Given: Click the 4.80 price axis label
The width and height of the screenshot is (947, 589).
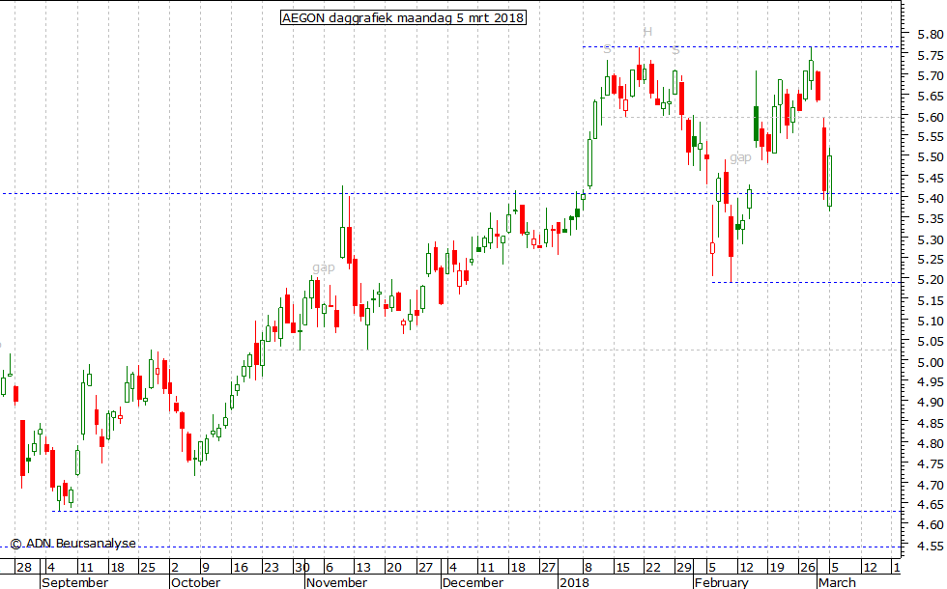Looking at the screenshot, I should [x=930, y=443].
